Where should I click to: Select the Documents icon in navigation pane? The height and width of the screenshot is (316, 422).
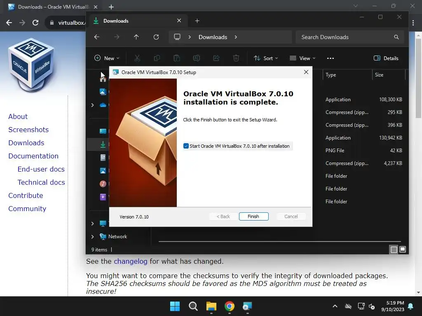coord(103,158)
